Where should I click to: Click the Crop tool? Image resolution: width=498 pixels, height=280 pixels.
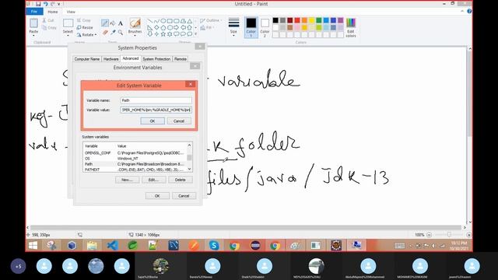84,20
